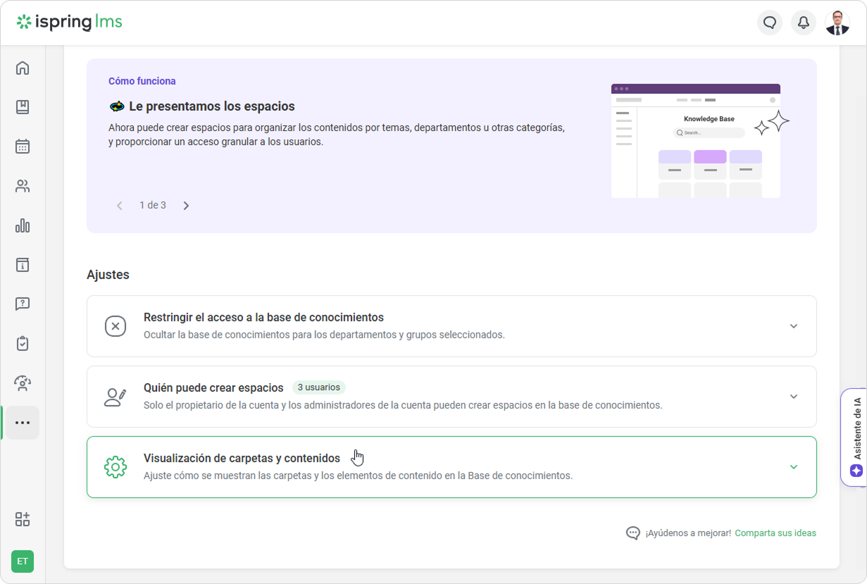The height and width of the screenshot is (584, 867).
Task: Open the Asistente de IA panel
Action: click(856, 437)
